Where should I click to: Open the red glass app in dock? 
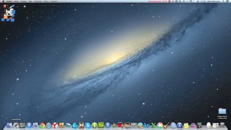point(120,125)
